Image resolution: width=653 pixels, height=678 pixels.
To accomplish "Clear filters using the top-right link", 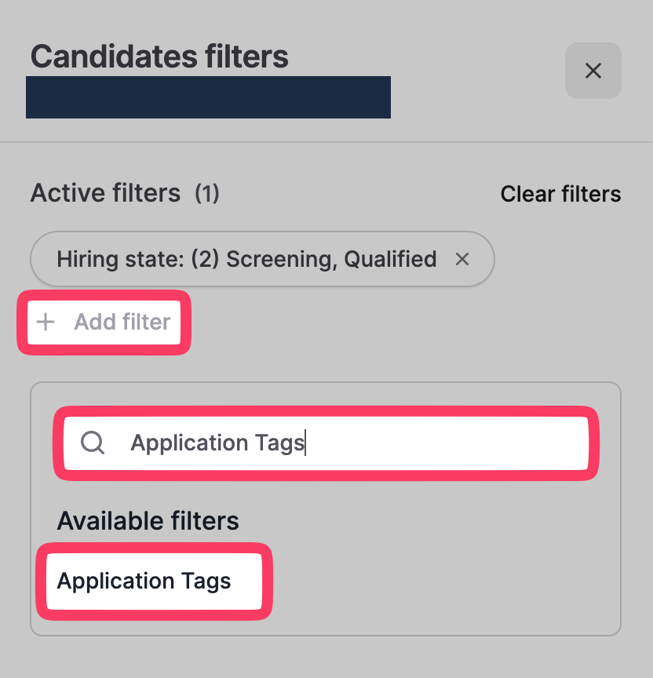I will click(560, 194).
